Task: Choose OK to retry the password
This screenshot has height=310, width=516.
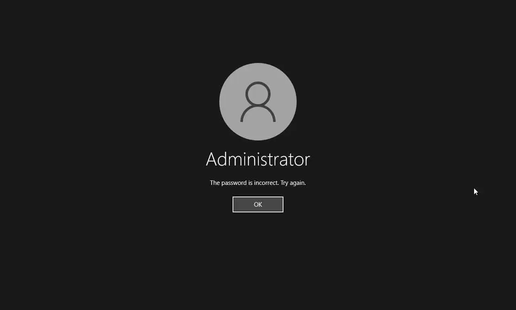Action: (258, 204)
